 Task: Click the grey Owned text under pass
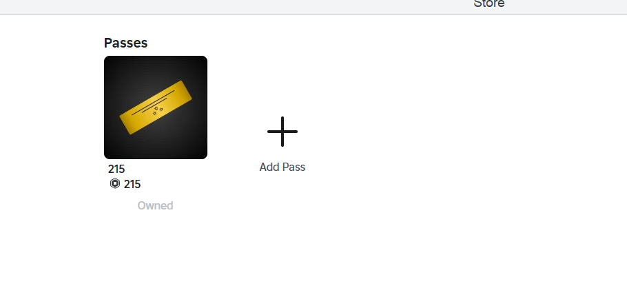155,205
